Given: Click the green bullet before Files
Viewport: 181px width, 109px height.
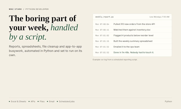Looking at the screenshot, I should (x=38, y=102).
